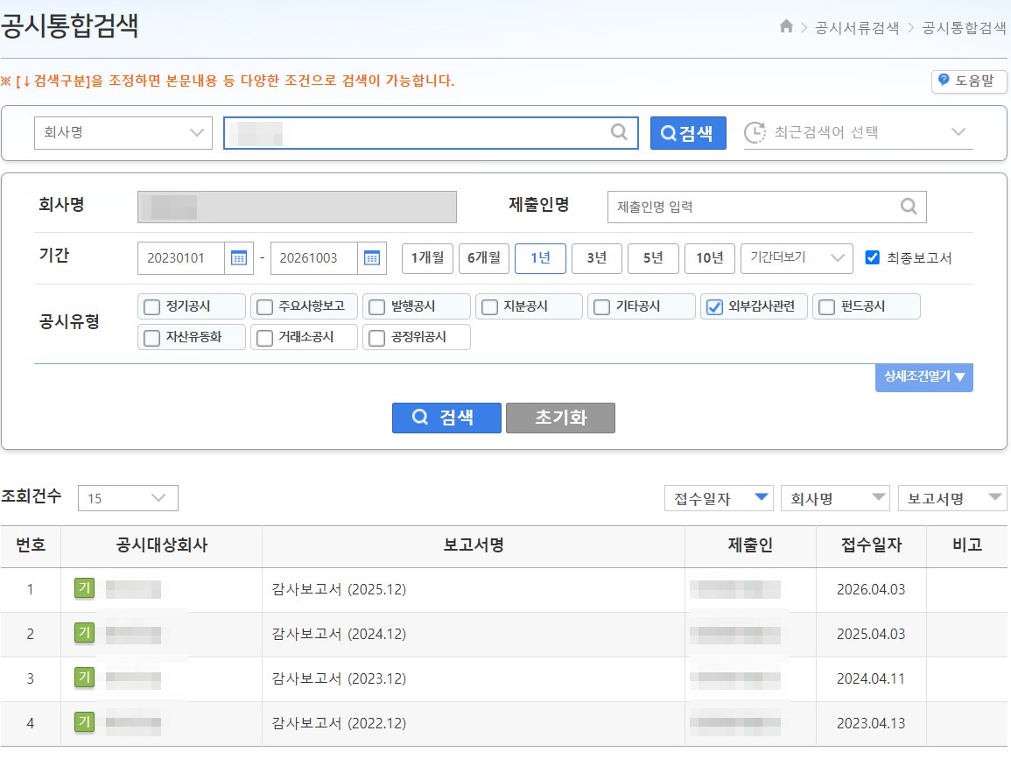Click the 제출인명 입력 field
The height and width of the screenshot is (759, 1011).
767,207
